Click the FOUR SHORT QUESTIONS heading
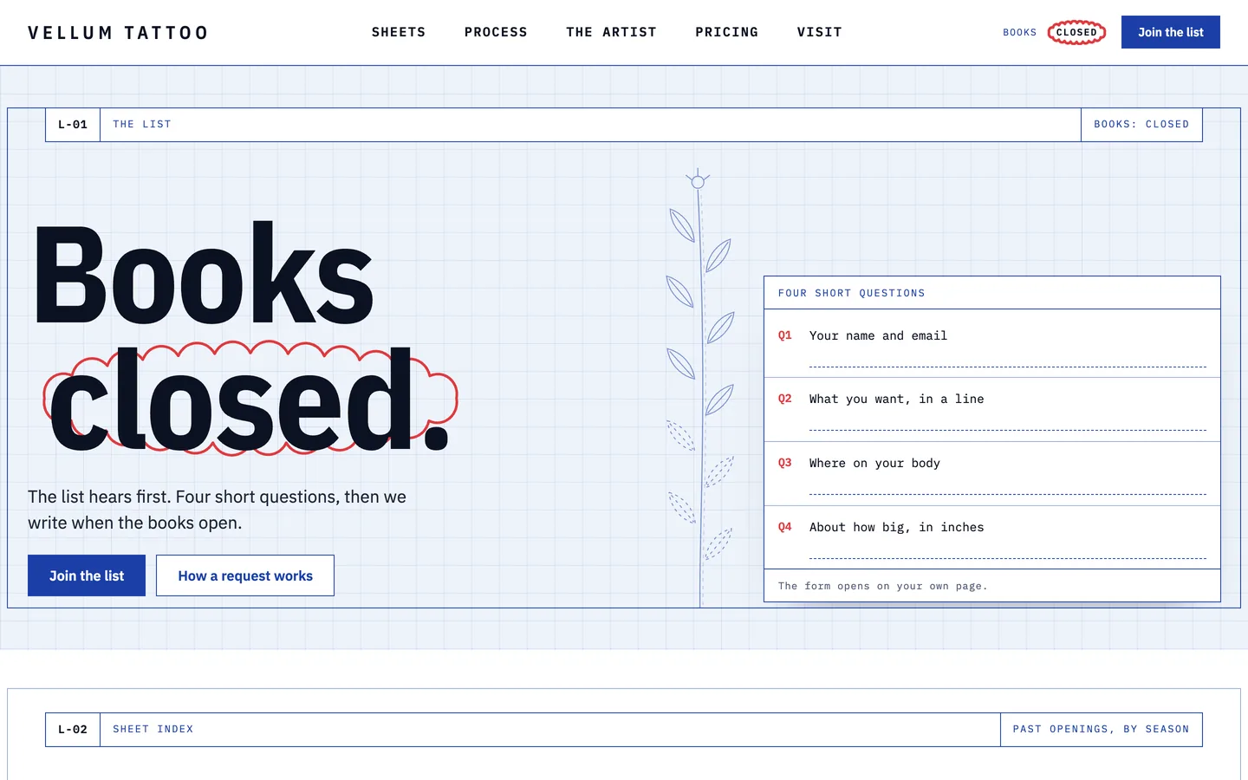The image size is (1248, 780). click(851, 293)
